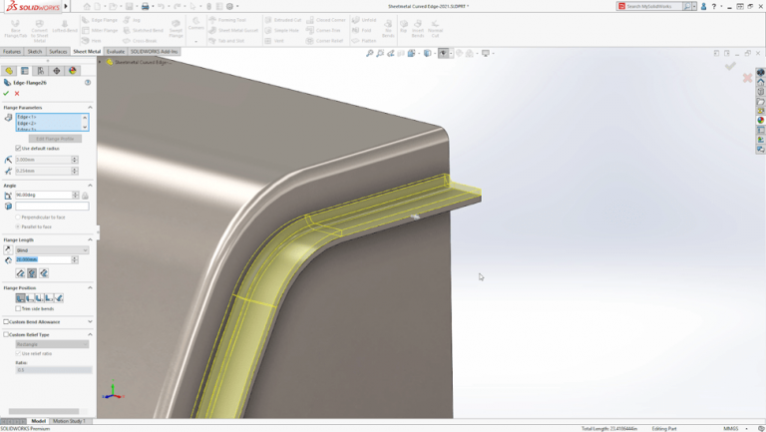Screen dimensions: 766x432
Task: Open the Appearances color wheel in task pane
Action: (x=760, y=120)
